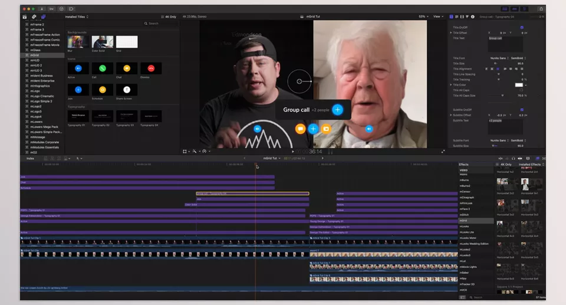Open the Text inspector tab icon
The width and height of the screenshot is (566, 305).
[x=456, y=17]
